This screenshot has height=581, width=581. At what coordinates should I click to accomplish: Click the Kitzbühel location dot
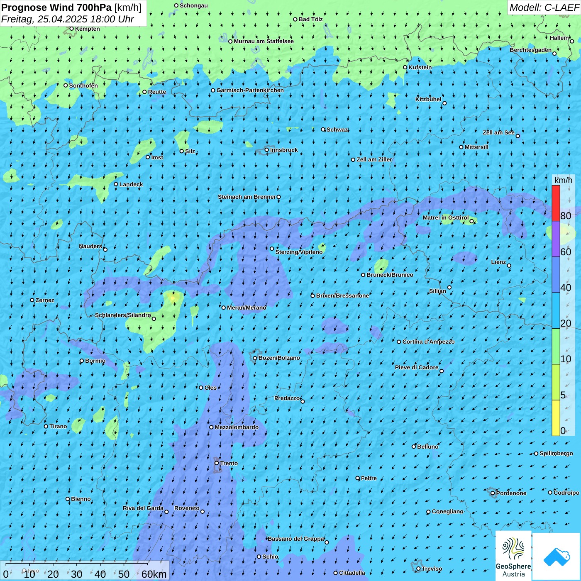point(444,103)
